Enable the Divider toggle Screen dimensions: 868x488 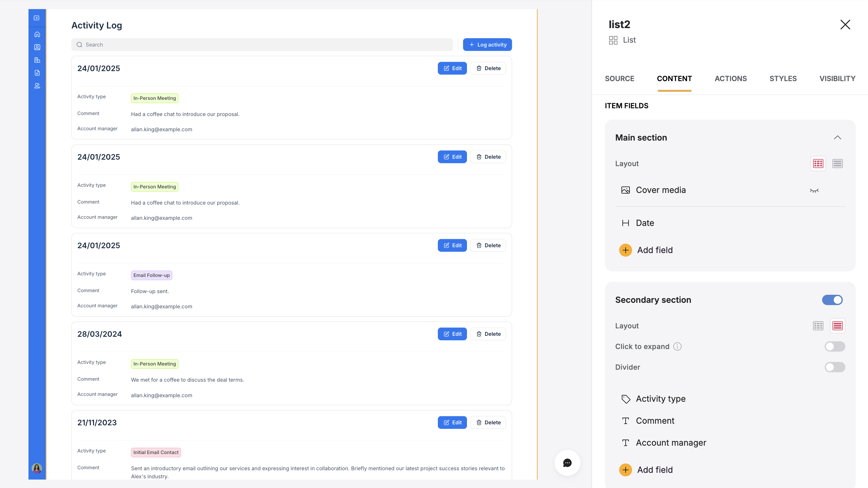pyautogui.click(x=834, y=367)
